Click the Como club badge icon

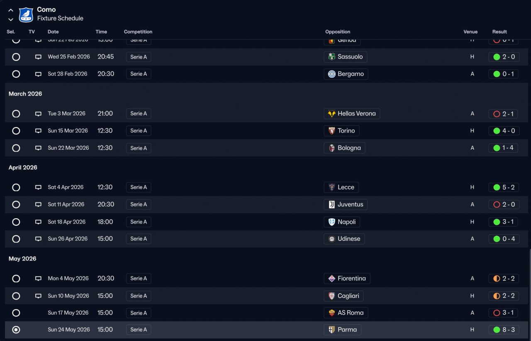point(26,15)
